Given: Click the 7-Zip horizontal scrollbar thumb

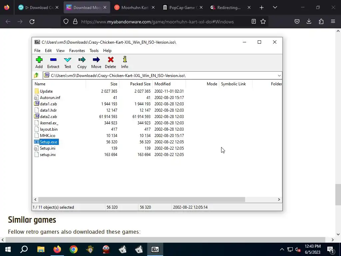Looking at the screenshot, I should click(x=142, y=200).
